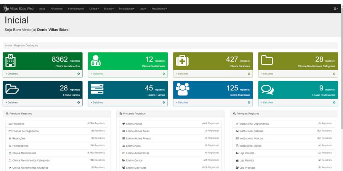Open the user account dropdown
This screenshot has height=171, width=343.
pos(335,8)
